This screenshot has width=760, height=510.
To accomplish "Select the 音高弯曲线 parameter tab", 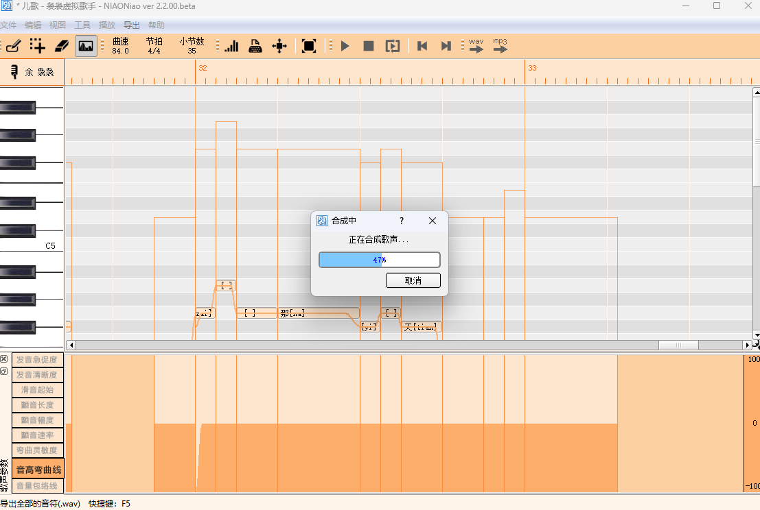I will [38, 470].
